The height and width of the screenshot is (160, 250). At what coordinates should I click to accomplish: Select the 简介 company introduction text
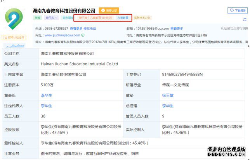(x=146, y=42)
